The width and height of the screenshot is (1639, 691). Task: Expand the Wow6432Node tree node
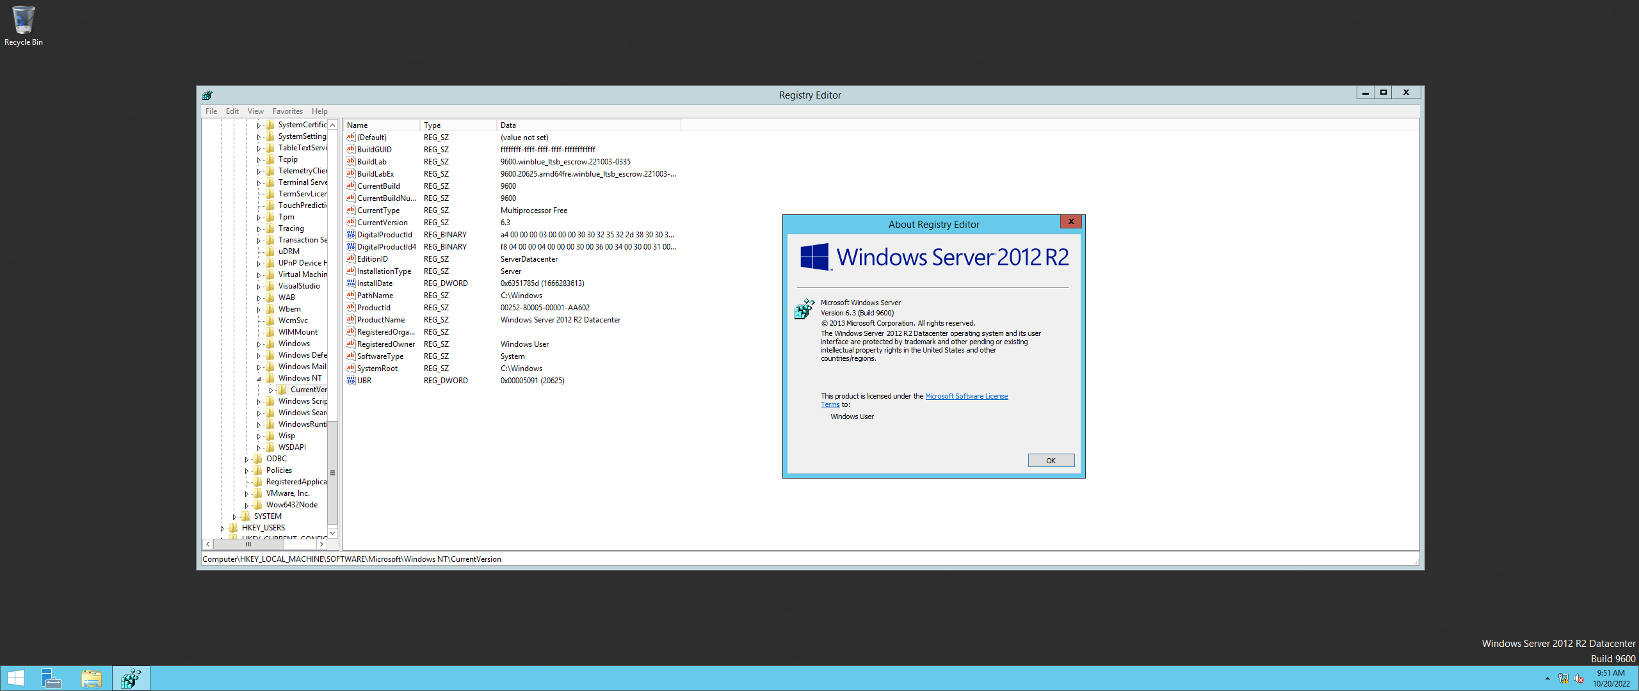click(x=246, y=505)
